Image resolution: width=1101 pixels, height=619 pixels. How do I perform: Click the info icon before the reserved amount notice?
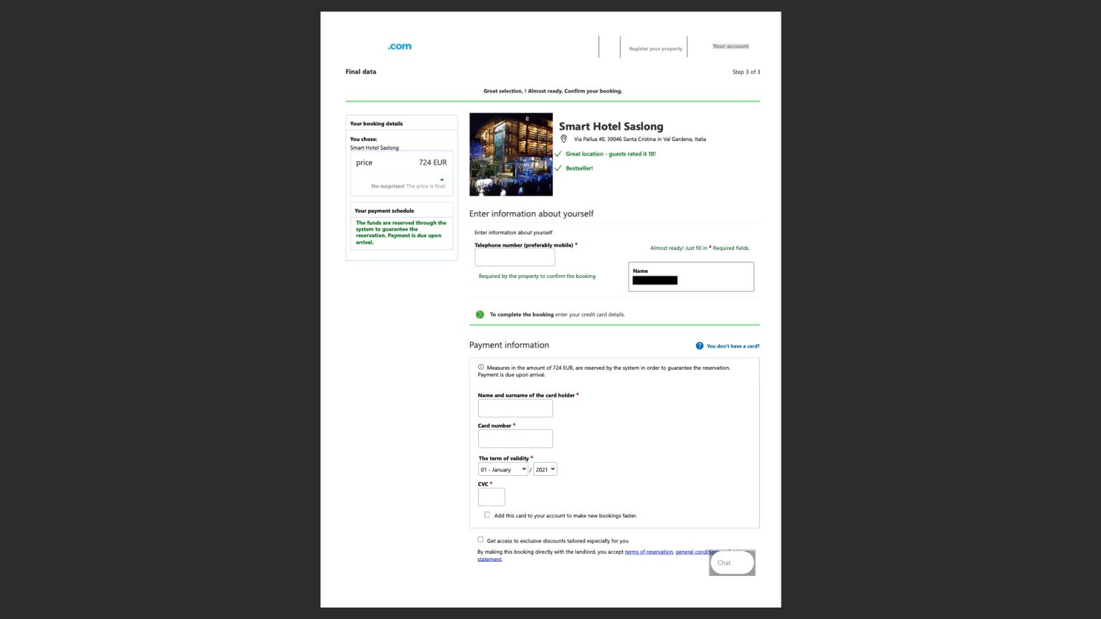click(481, 367)
